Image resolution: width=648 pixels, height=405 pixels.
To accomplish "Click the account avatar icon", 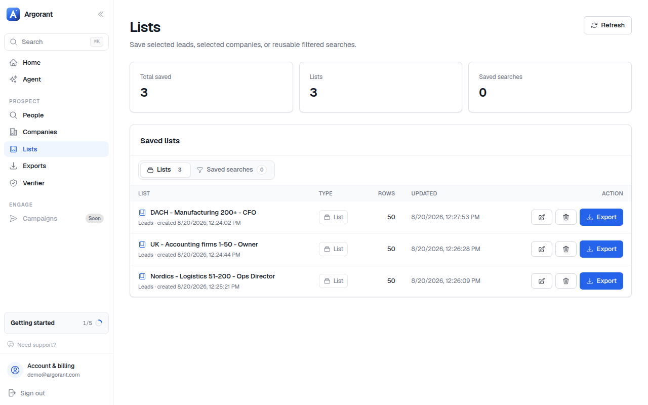I will click(16, 370).
